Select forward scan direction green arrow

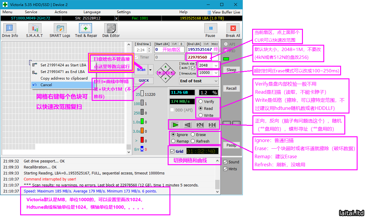175,125
